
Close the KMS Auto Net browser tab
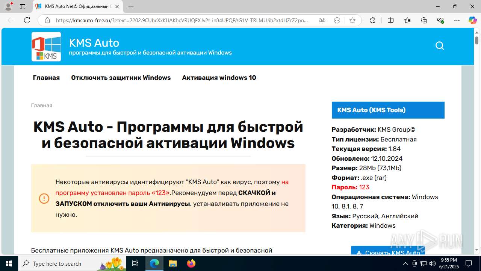tap(117, 6)
